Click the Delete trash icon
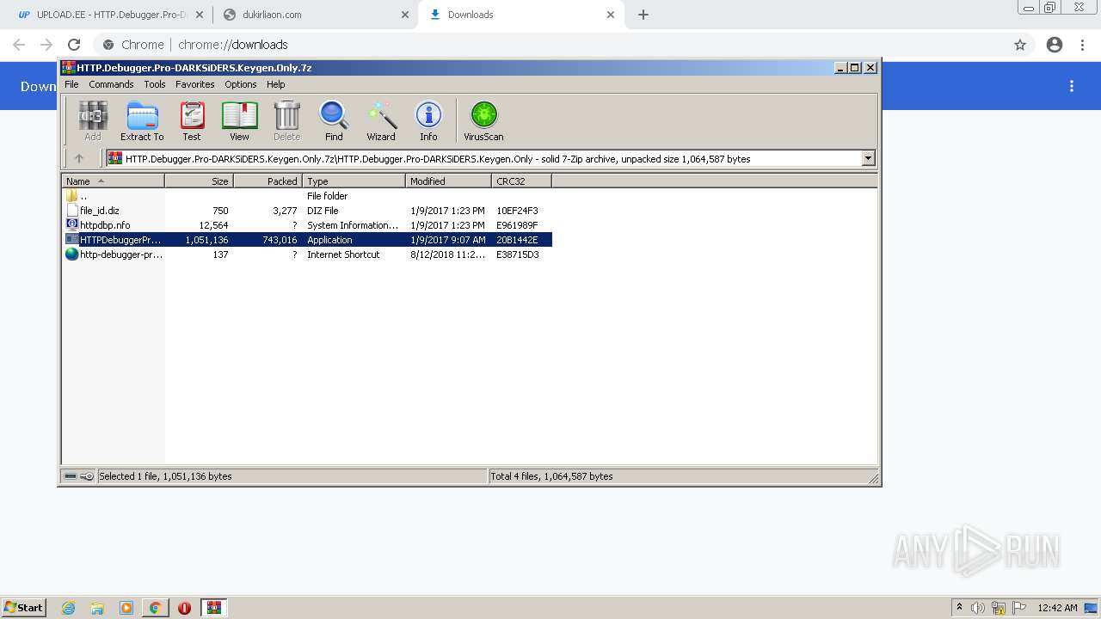1101x619 pixels. [286, 120]
